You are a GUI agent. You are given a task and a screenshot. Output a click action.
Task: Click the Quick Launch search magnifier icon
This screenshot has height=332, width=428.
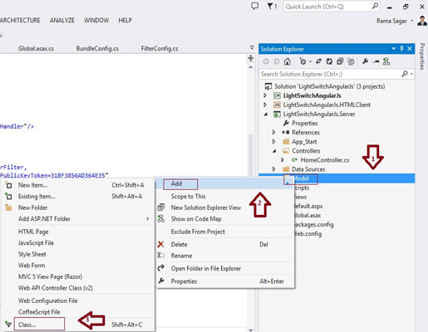[375, 6]
